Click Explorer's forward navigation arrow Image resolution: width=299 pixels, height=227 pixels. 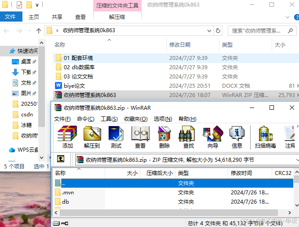[x=19, y=30]
